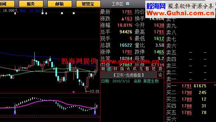Open the 智慧宝 button
This screenshot has width=216, height=122.
(88, 4)
